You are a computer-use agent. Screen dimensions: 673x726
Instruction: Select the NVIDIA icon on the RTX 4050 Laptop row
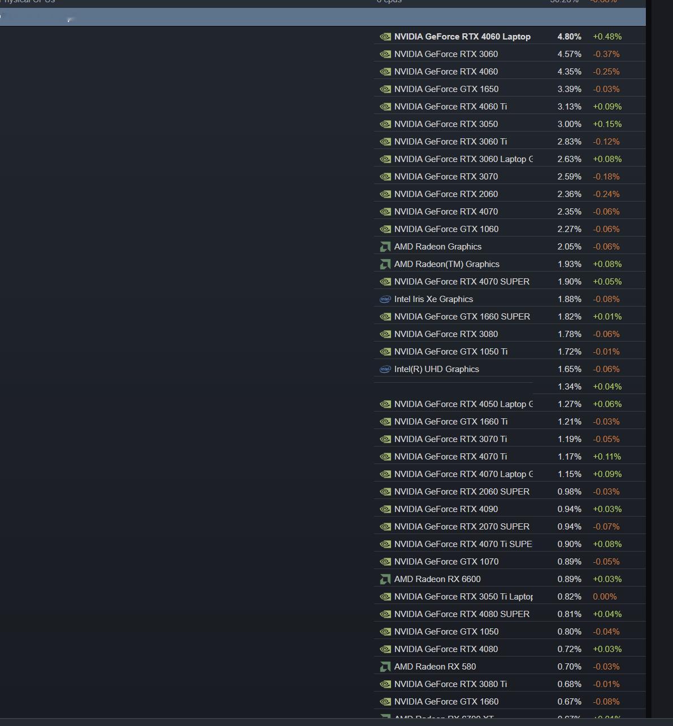point(385,404)
